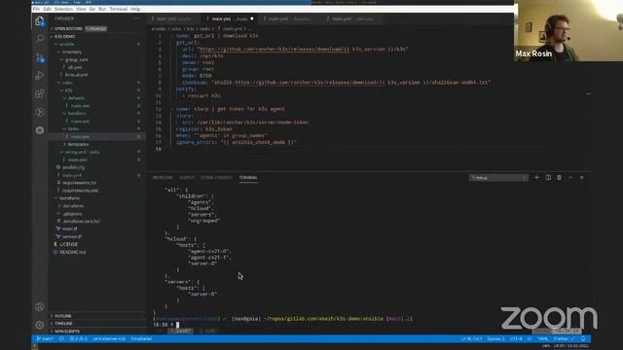Open .terraform.lock.hcl file
The width and height of the screenshot is (623, 350).
point(82,221)
